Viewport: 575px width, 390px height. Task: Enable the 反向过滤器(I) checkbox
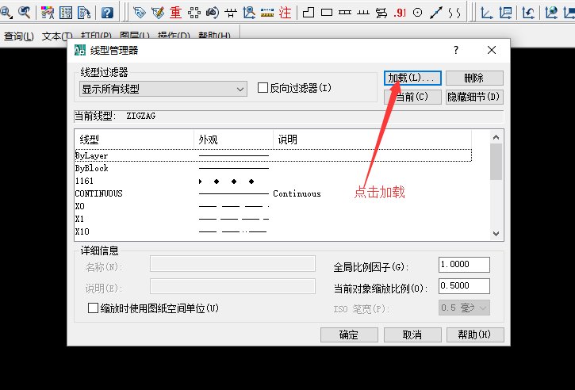pos(263,88)
